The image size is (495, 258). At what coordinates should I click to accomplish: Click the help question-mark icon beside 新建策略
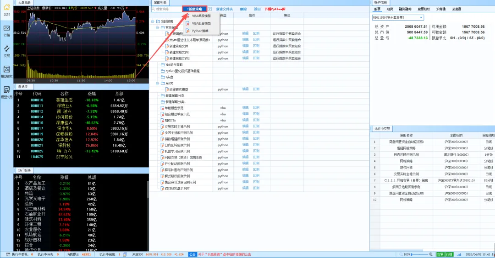(210, 9)
